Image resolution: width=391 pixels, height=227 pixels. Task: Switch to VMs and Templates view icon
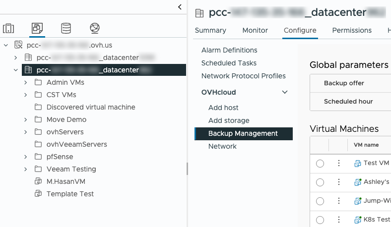(37, 28)
